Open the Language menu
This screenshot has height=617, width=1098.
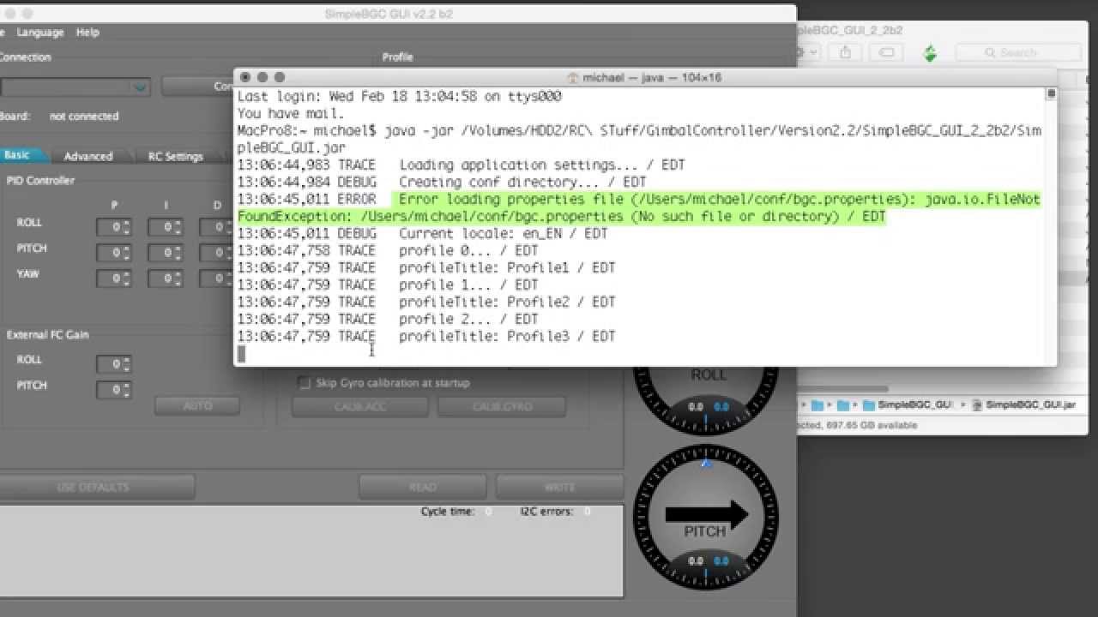coord(40,33)
